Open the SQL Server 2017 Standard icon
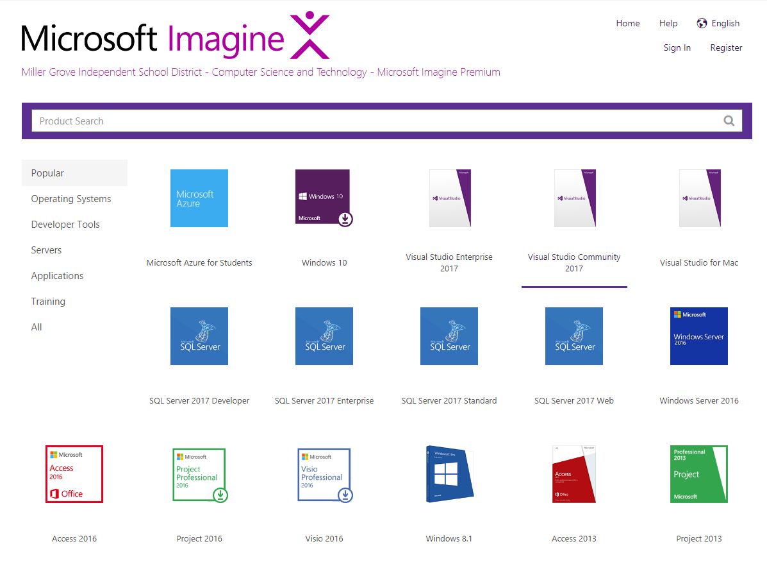This screenshot has width=767, height=571. click(x=449, y=336)
